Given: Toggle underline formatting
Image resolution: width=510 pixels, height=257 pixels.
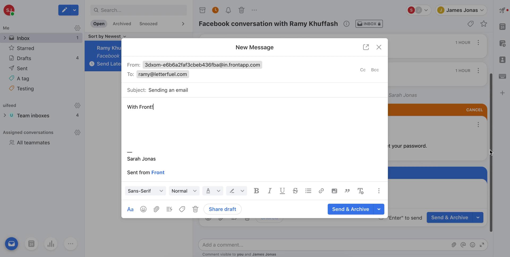Looking at the screenshot, I should coord(282,191).
